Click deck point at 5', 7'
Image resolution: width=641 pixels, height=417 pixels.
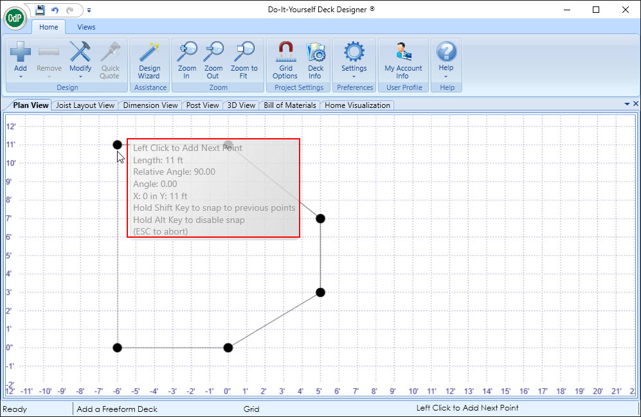coord(320,218)
